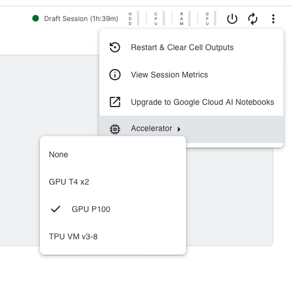Expand the Accelerator submenu arrow

click(179, 129)
